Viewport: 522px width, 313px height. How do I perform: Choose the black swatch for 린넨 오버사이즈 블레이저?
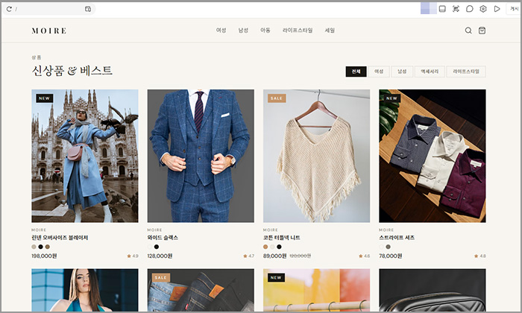40,247
